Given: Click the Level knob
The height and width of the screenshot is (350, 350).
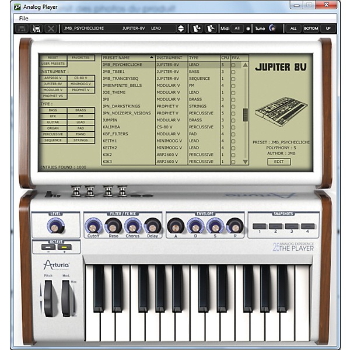Looking at the screenshot, I should 55,226.
